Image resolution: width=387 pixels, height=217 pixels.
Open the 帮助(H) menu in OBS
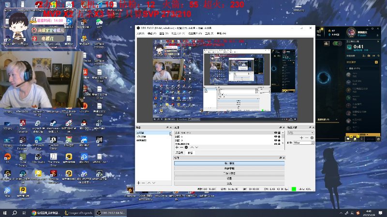click(222, 33)
